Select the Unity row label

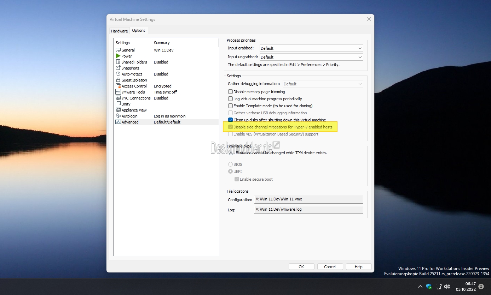coord(126,104)
